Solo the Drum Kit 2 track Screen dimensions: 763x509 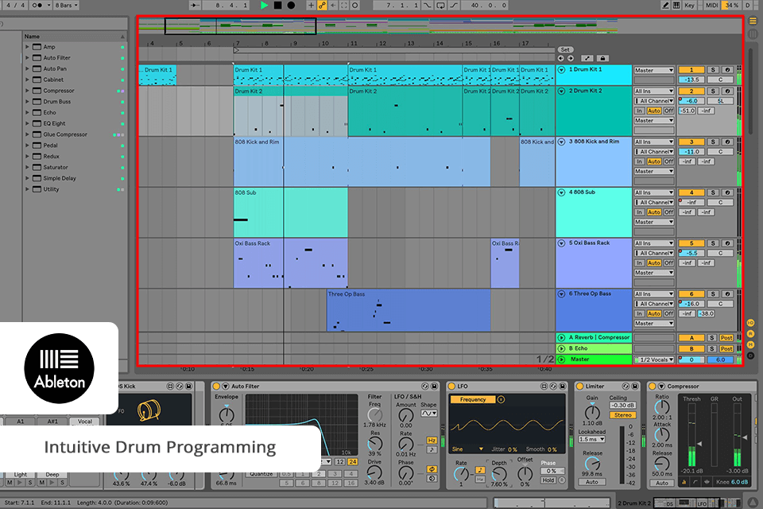pos(713,91)
